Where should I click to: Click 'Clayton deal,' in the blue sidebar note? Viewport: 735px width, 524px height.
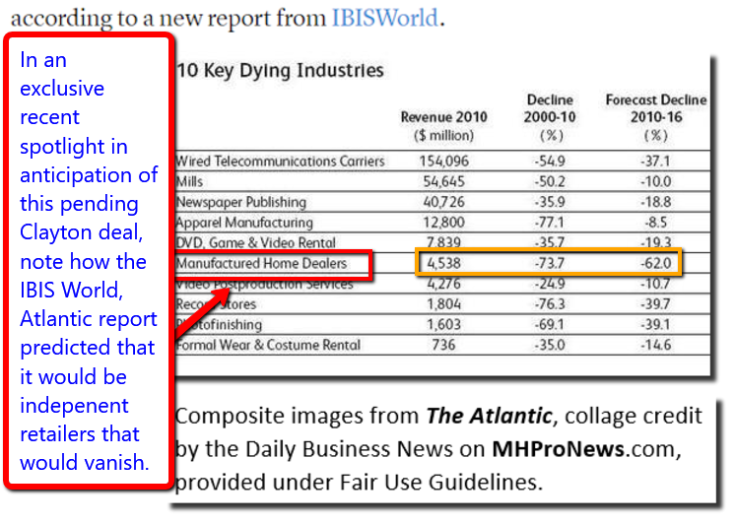tap(82, 232)
